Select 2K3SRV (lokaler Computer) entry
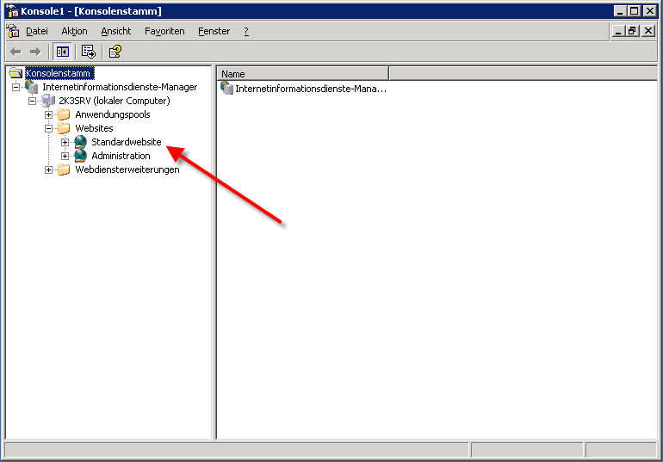The height and width of the screenshot is (462, 663). [115, 101]
